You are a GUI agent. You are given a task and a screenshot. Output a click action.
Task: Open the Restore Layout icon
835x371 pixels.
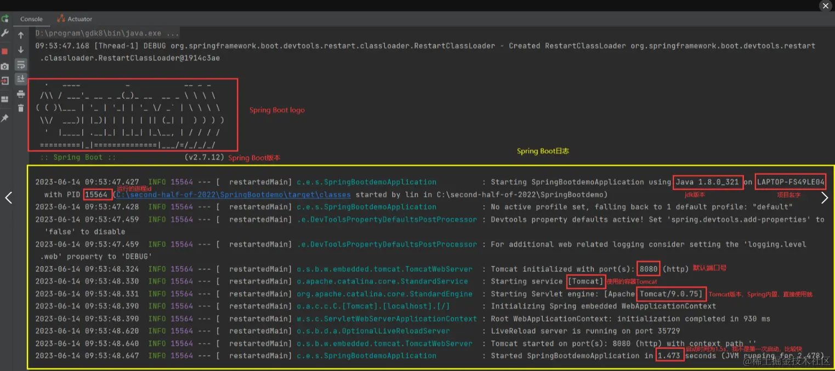(5, 99)
